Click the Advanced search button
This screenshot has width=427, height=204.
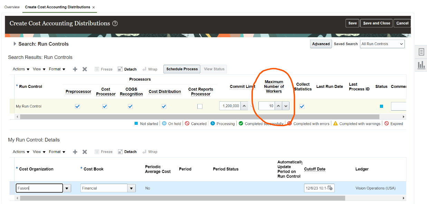click(x=321, y=44)
